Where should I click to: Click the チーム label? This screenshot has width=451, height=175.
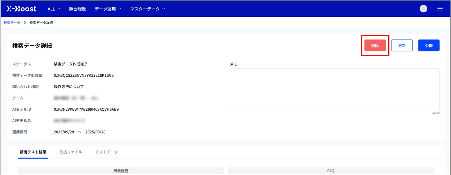[x=18, y=98]
